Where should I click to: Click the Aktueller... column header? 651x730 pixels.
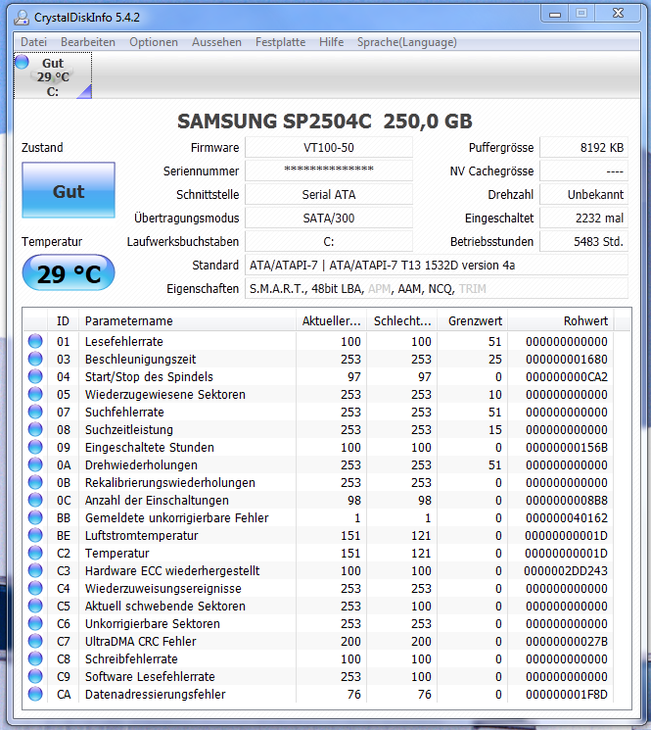pos(332,320)
